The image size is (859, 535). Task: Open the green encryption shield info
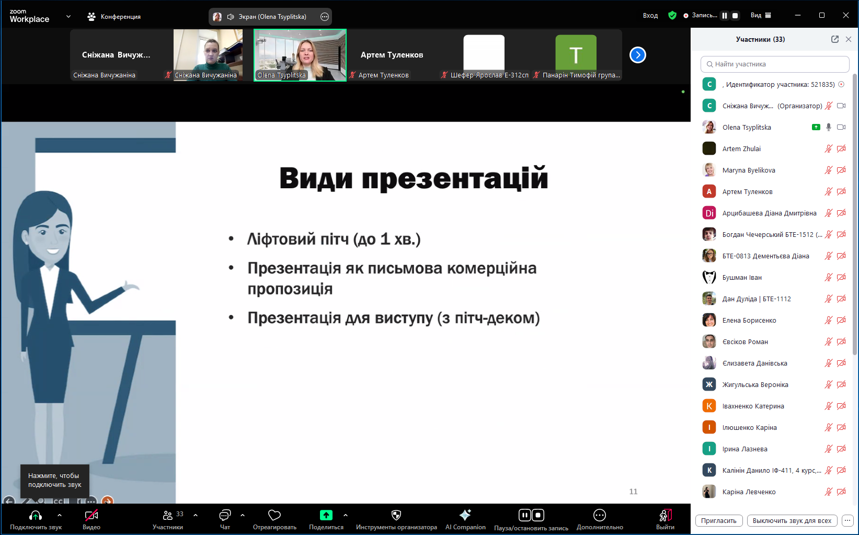672,16
